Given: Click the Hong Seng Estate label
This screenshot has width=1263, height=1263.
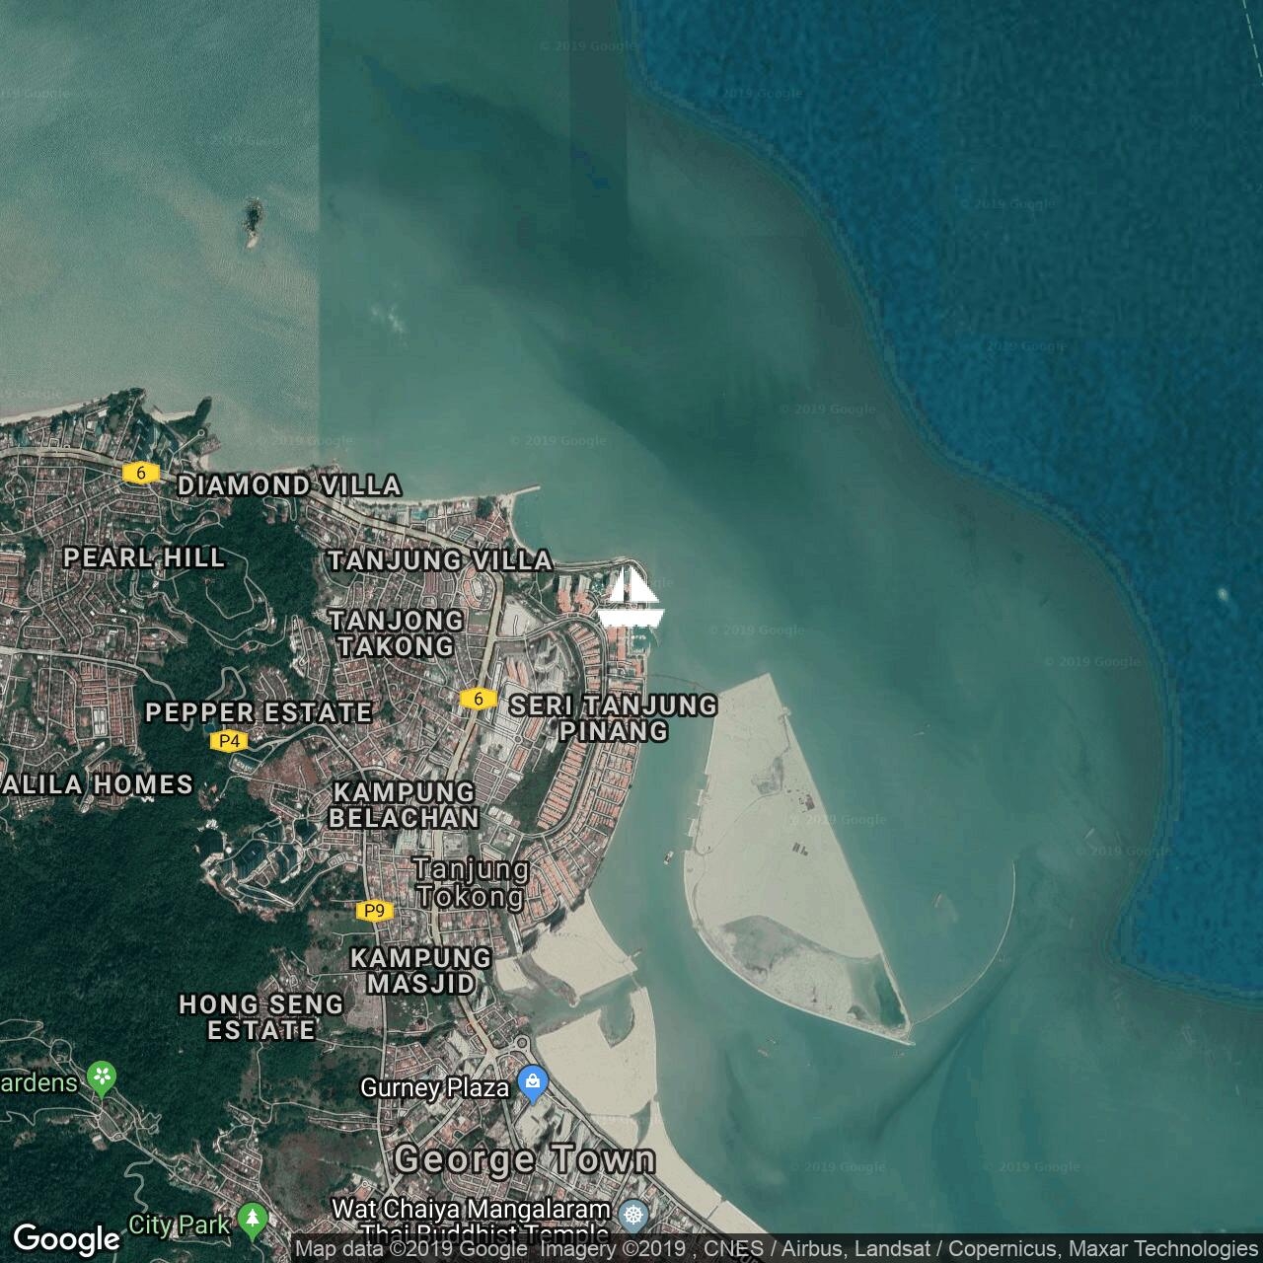Looking at the screenshot, I should coord(261,1017).
